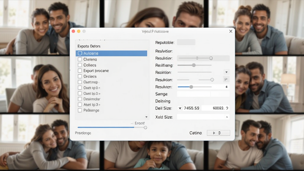Click the Repotoble input field
The width and height of the screenshot is (304, 171).
pyautogui.click(x=186, y=42)
